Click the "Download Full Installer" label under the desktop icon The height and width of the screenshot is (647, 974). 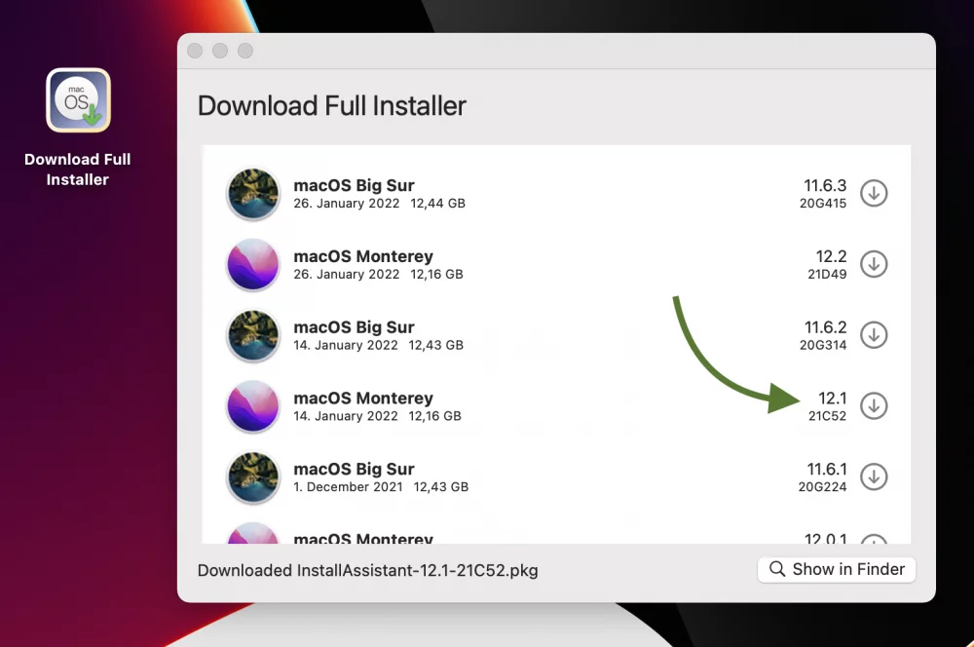(x=78, y=169)
